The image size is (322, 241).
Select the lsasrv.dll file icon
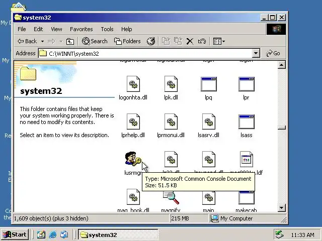209,122
